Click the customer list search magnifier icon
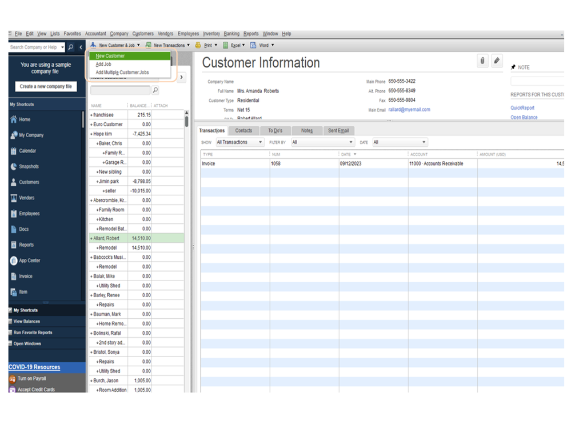 pos(155,90)
